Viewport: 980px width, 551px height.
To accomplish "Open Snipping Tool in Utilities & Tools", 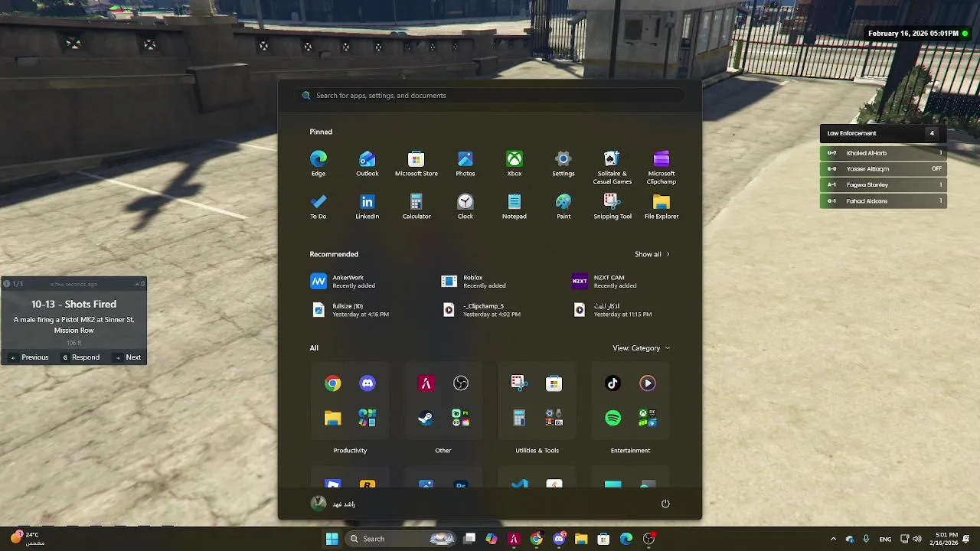I will (x=519, y=383).
